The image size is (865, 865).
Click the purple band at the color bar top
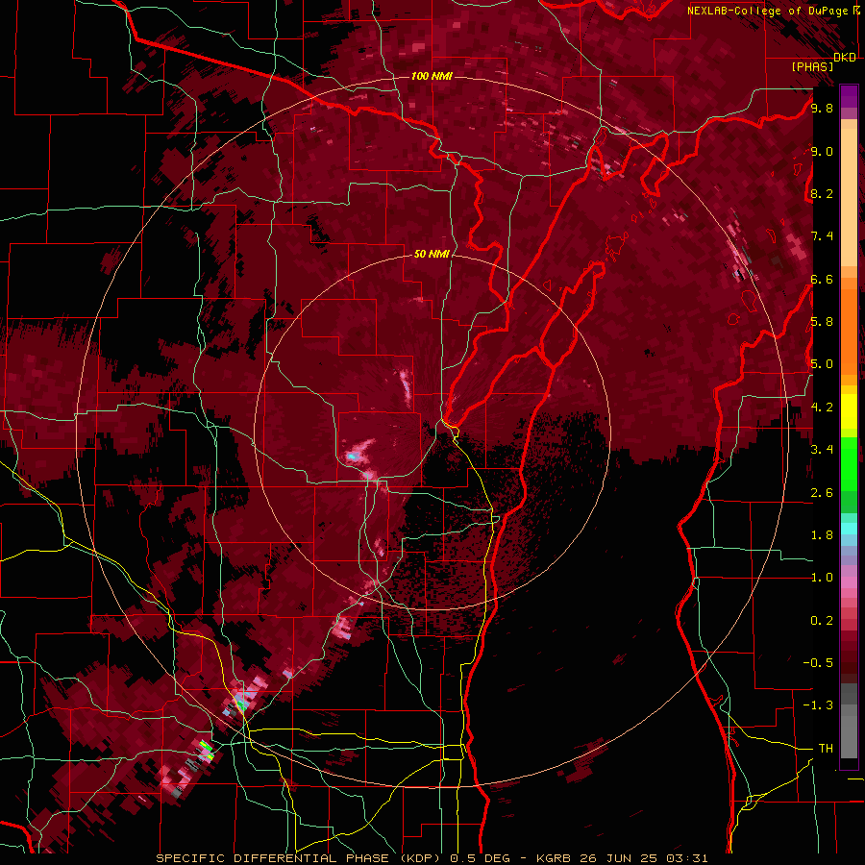[849, 95]
